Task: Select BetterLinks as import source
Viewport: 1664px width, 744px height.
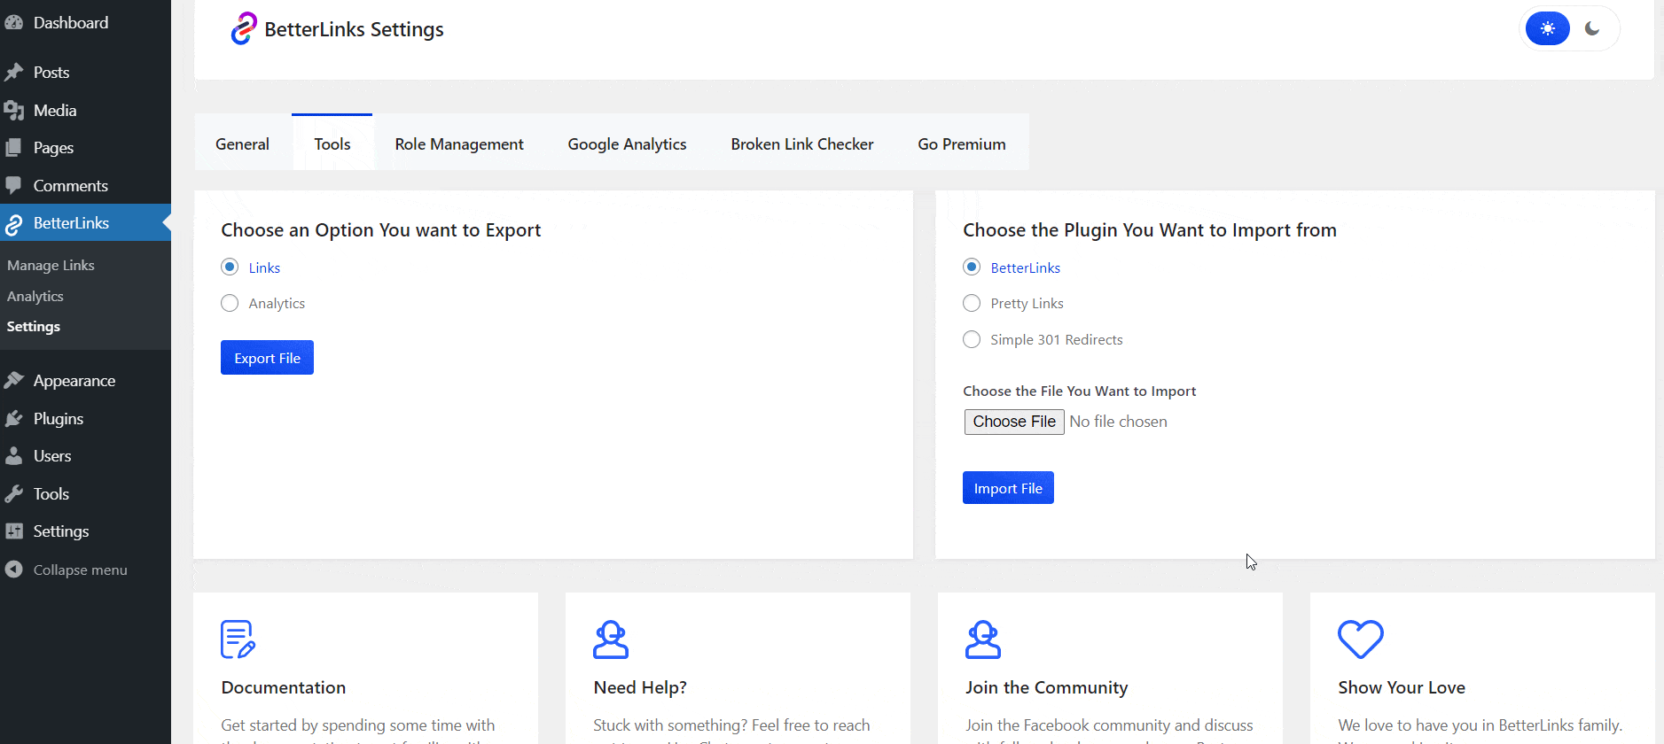Action: click(972, 267)
